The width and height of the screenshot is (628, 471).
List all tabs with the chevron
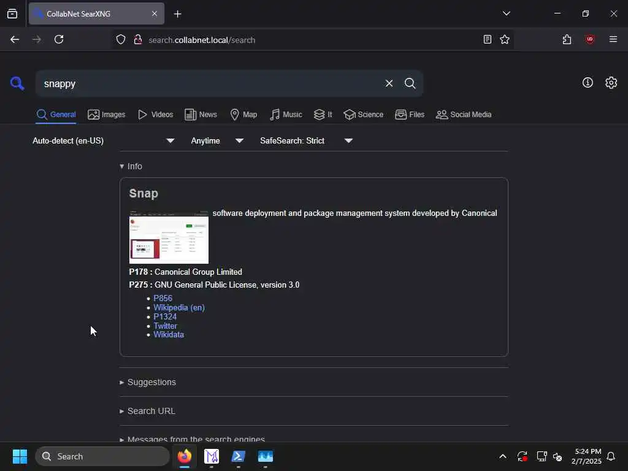click(x=506, y=13)
